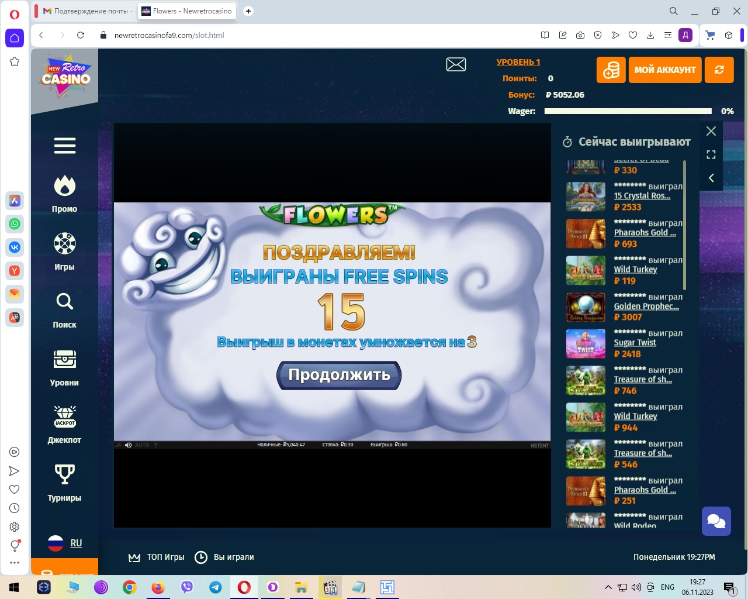Click the Retro Casino logo
This screenshot has width=748, height=599.
65,75
